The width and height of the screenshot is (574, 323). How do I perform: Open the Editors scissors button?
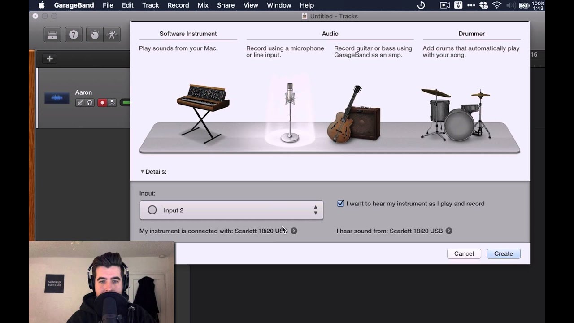click(x=112, y=35)
